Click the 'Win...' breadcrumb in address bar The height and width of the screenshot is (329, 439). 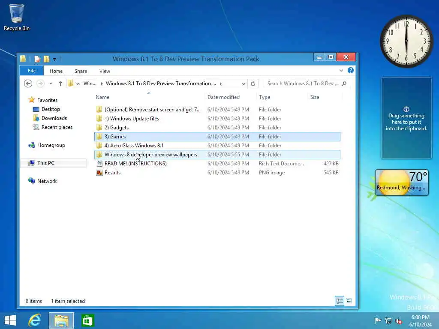click(x=90, y=84)
